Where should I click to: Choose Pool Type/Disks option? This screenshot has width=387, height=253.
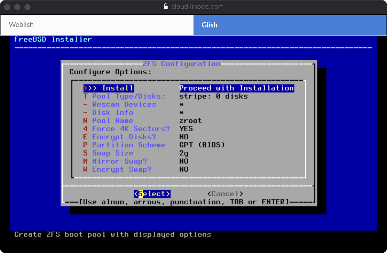tap(128, 96)
